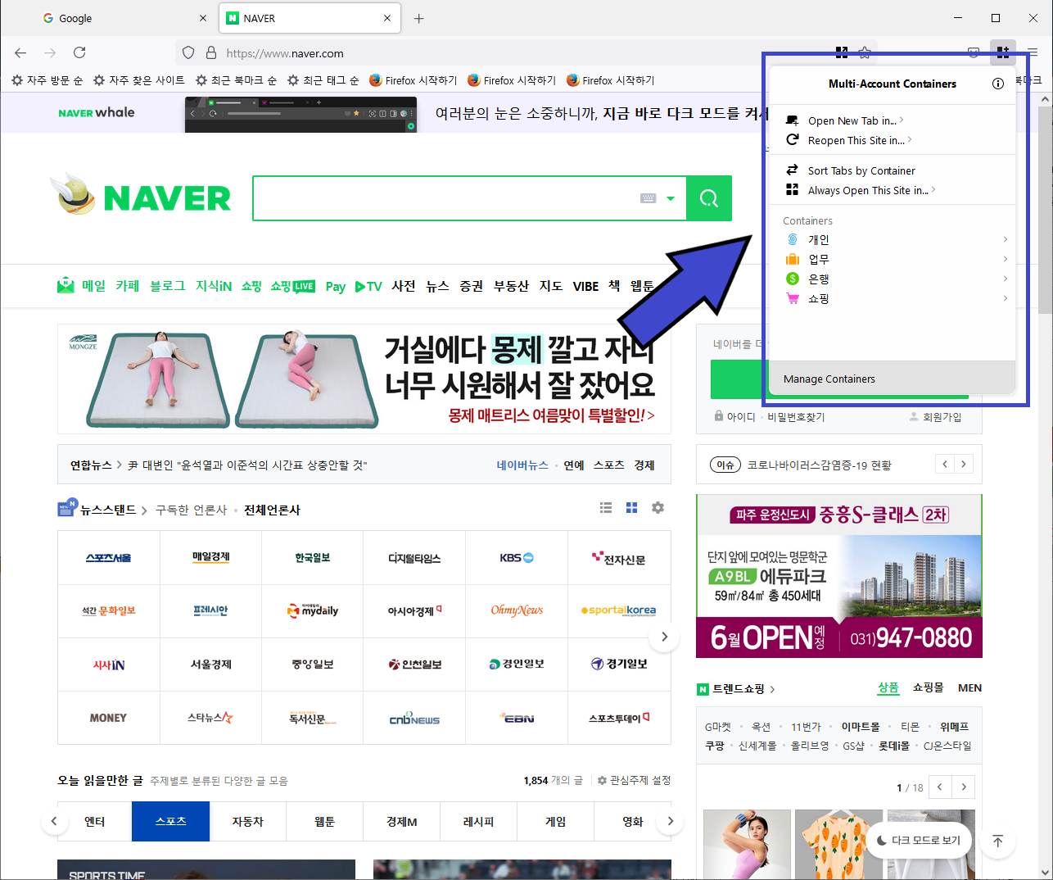Open the search autocomplete dropdown arrow
The width and height of the screenshot is (1053, 880).
pos(671,198)
